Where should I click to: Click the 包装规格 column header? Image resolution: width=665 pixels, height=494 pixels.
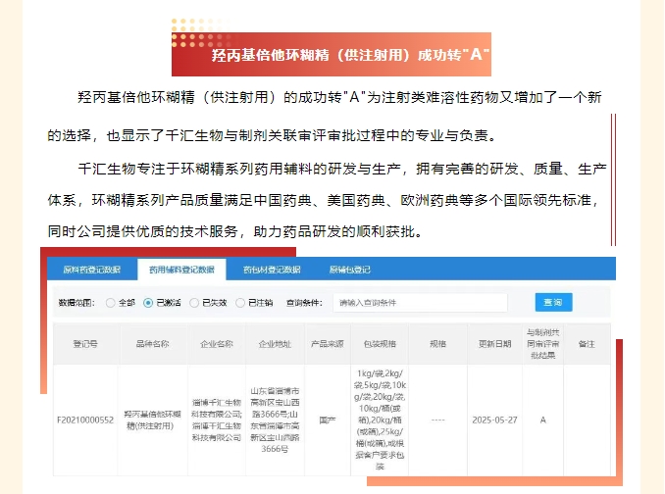click(x=380, y=344)
